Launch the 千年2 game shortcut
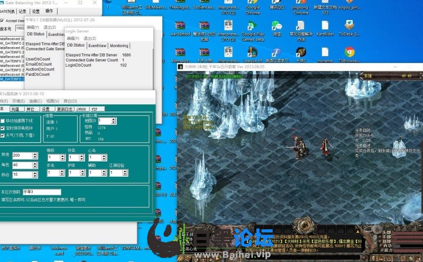This screenshot has width=423, height=262. point(301,55)
